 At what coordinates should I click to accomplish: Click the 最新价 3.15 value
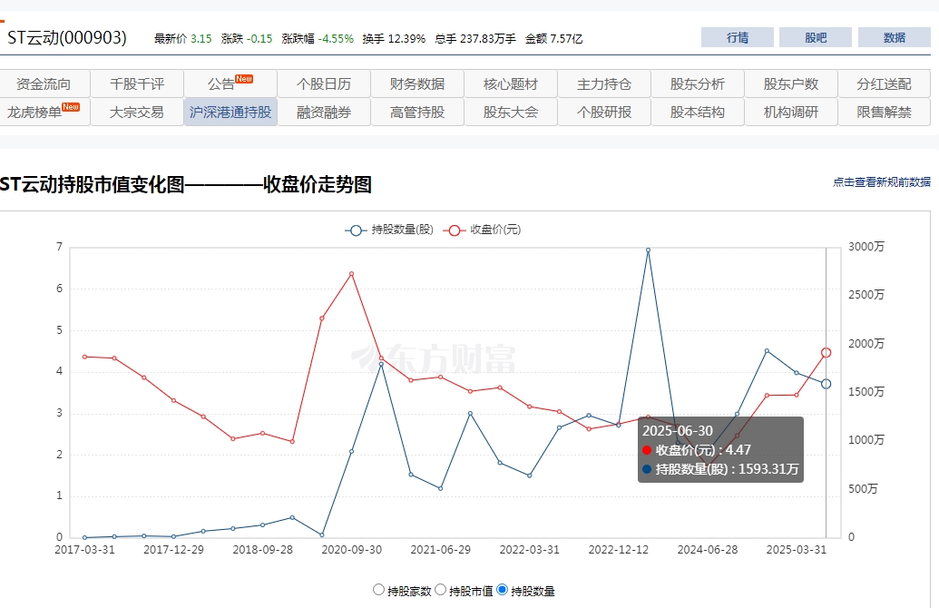click(182, 39)
